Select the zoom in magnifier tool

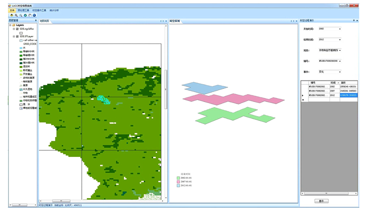16,15
